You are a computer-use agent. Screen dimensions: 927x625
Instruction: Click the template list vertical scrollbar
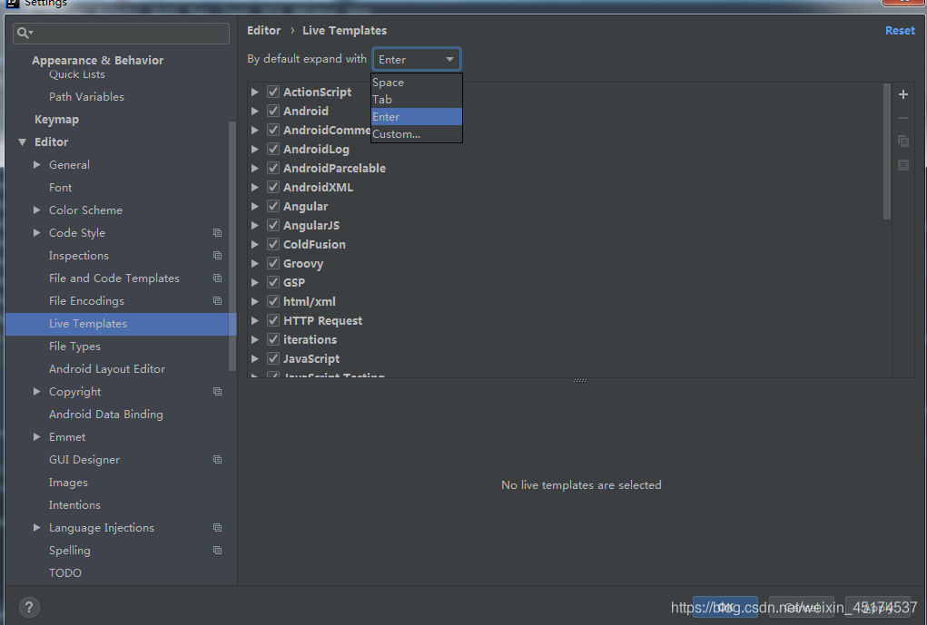click(887, 151)
